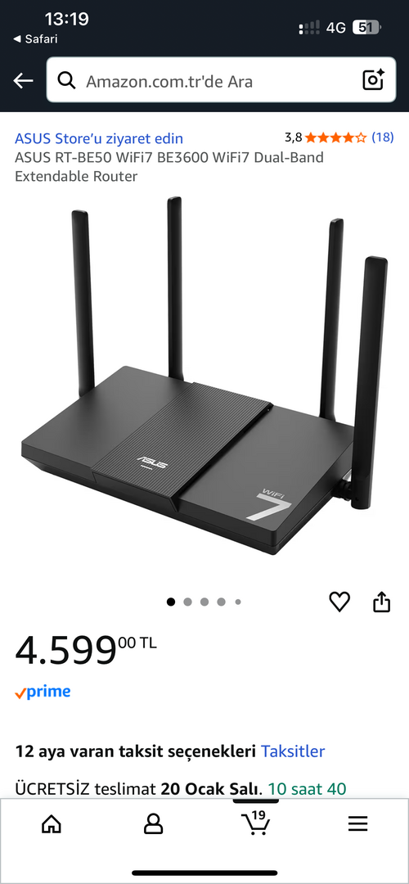Tap the back arrow icon

point(23,81)
